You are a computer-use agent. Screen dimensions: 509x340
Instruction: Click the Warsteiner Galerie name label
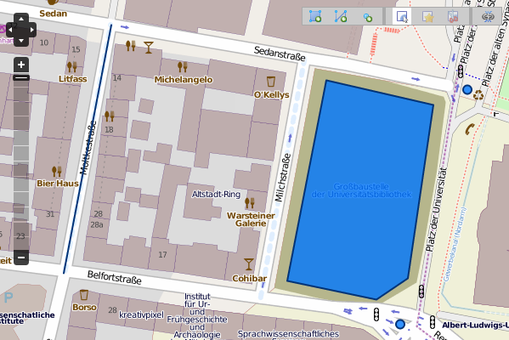tap(251, 219)
